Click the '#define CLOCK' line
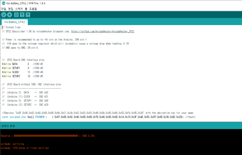Viewport: 242px width, 155px height. 22,72
